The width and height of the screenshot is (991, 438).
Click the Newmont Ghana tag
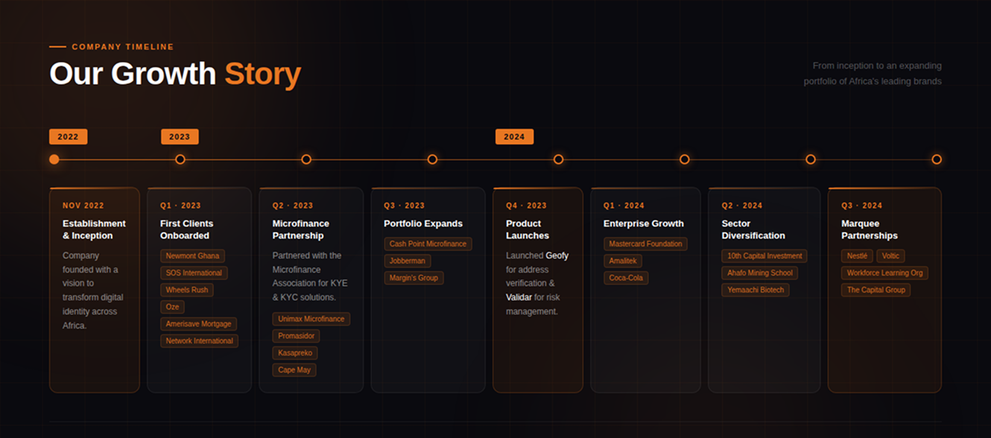click(192, 256)
